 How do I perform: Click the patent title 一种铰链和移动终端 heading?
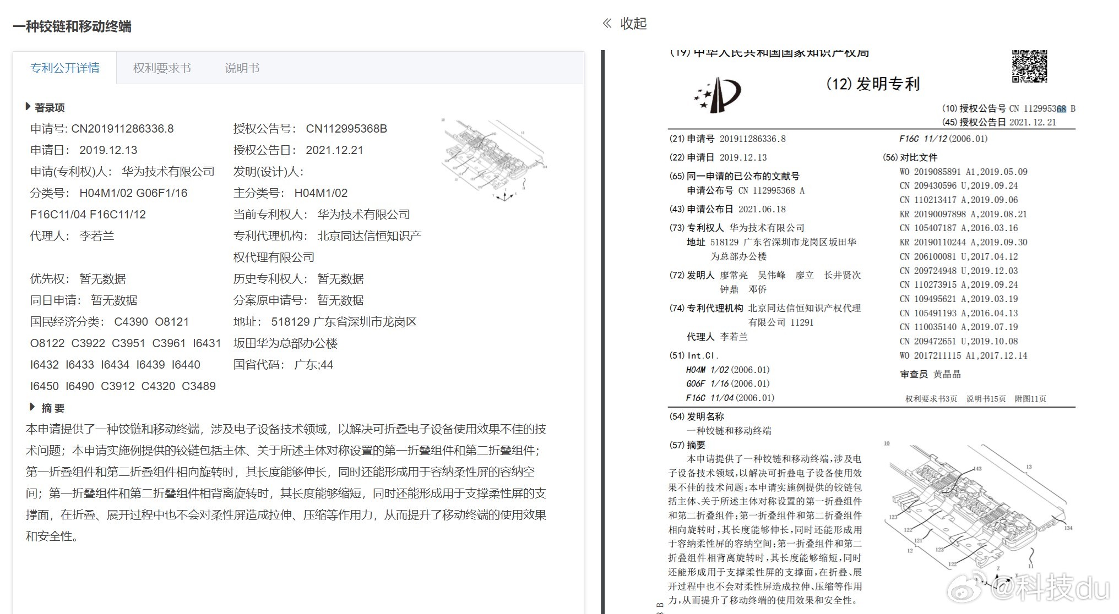(x=72, y=26)
